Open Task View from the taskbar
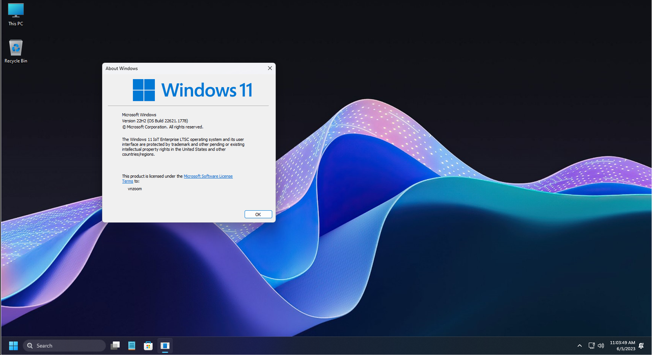 tap(116, 345)
